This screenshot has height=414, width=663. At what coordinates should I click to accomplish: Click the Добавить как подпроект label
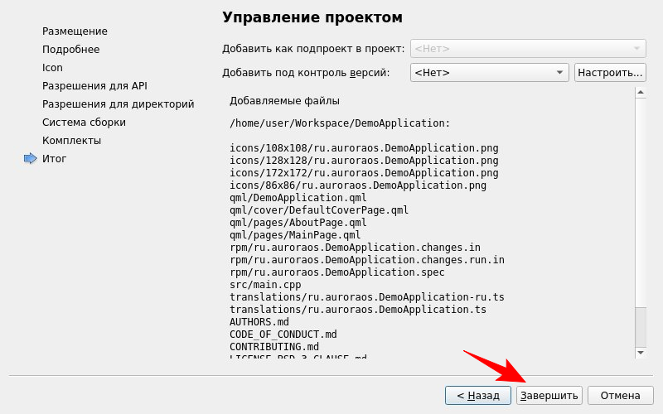coord(313,49)
